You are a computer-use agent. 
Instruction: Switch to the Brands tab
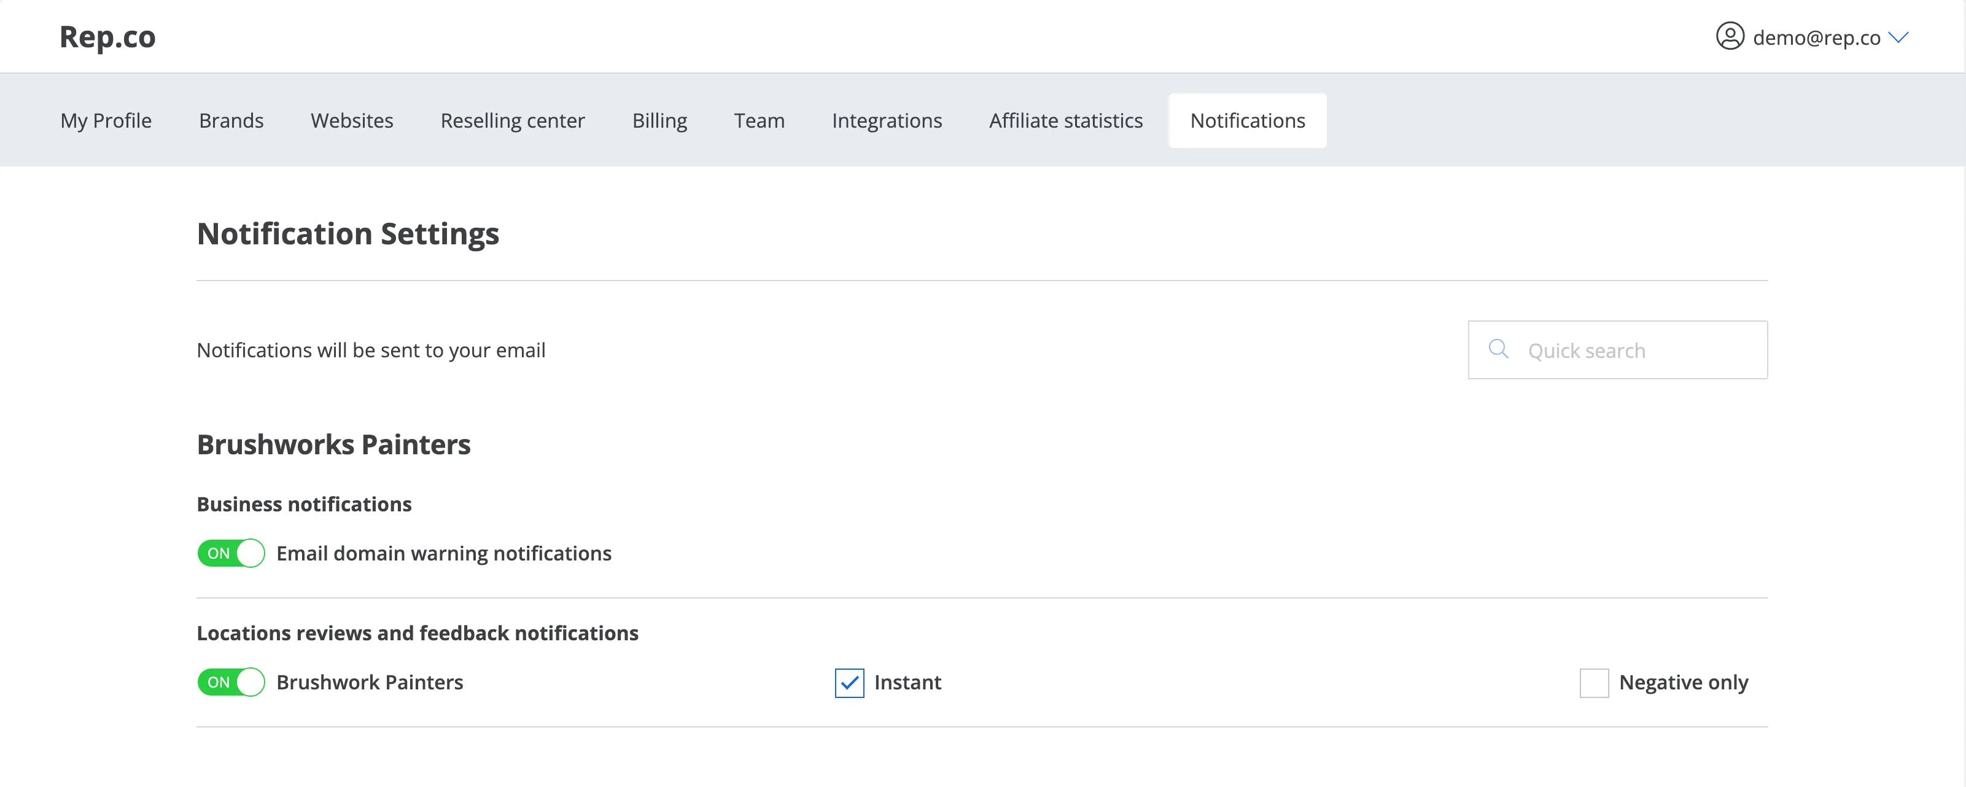pos(231,120)
